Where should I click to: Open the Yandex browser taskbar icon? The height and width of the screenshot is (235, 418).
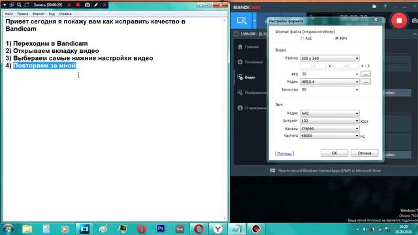(x=217, y=229)
